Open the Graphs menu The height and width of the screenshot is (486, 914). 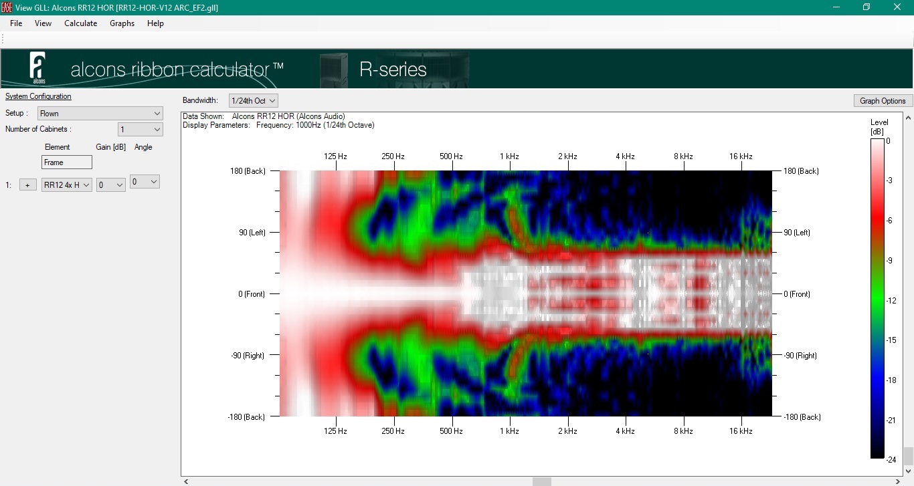pyautogui.click(x=122, y=23)
